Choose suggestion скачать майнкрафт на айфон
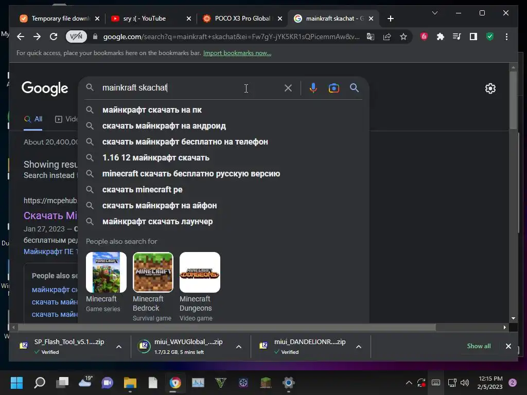This screenshot has height=395, width=527. click(x=223, y=206)
